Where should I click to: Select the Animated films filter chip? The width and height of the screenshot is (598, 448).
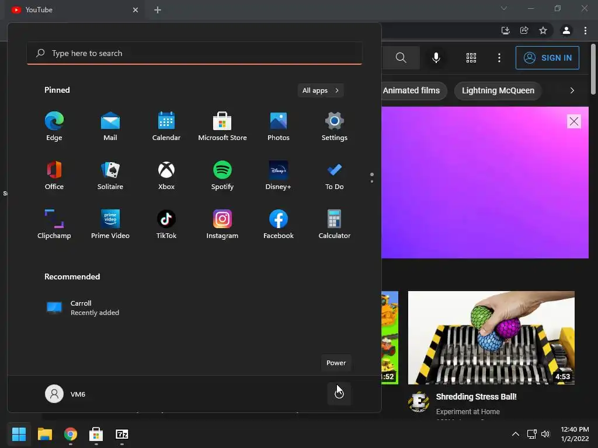point(414,90)
